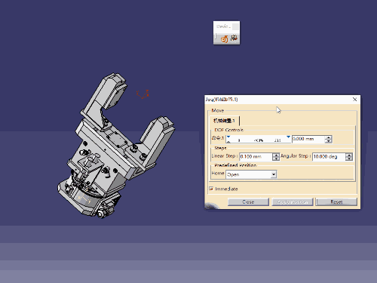This screenshot has width=377, height=283.
Task: Click the Linear Step input field
Action: click(256, 156)
